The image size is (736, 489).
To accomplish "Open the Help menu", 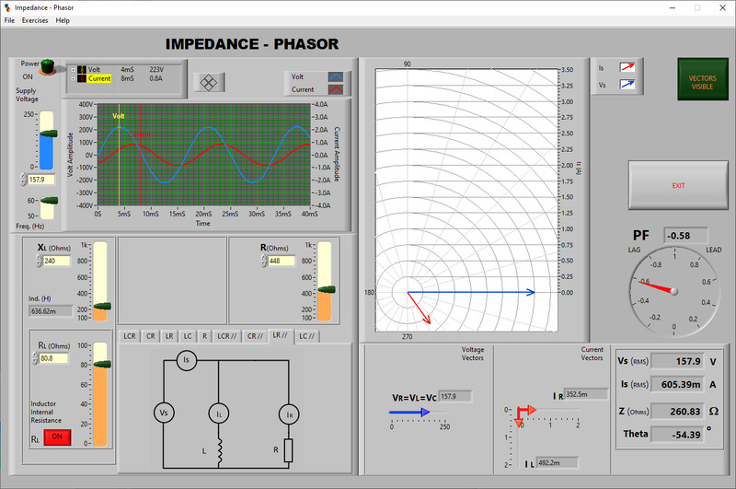I will [x=63, y=20].
